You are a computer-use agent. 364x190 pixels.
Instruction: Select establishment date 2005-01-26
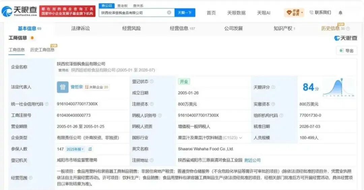tap(188, 93)
